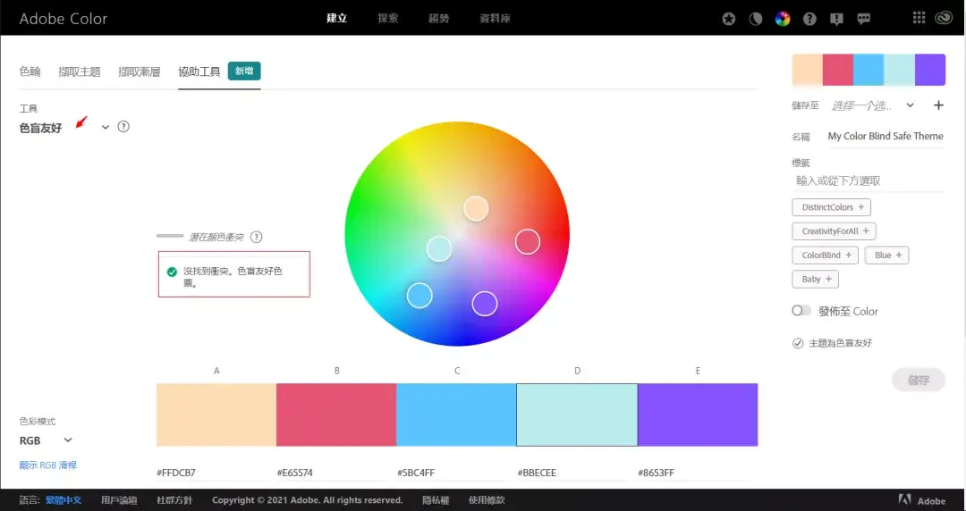The image size is (966, 511).
Task: Open the 社群方針 footer link
Action: [174, 500]
